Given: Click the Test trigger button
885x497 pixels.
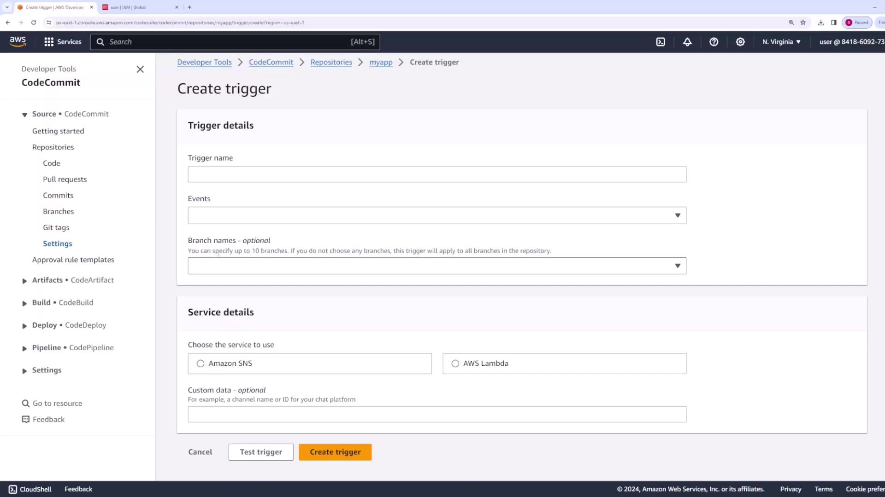Looking at the screenshot, I should (261, 452).
